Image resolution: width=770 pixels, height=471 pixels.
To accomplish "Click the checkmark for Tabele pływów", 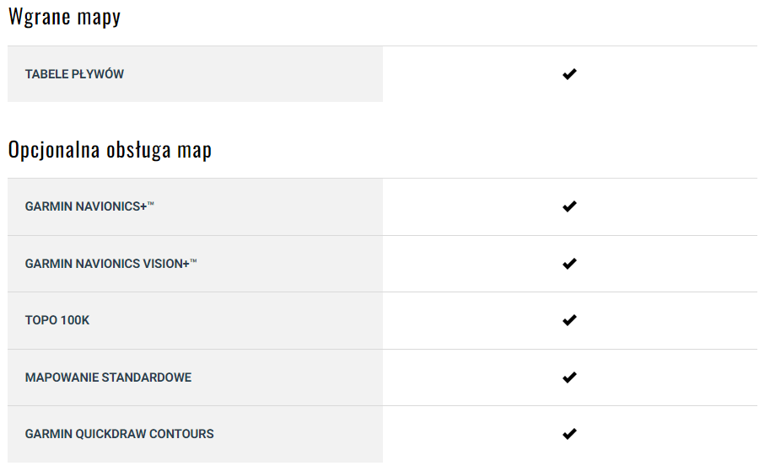I will tap(569, 74).
